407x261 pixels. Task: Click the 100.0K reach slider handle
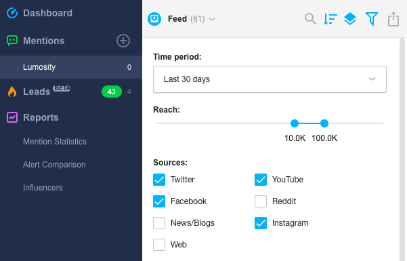click(324, 123)
